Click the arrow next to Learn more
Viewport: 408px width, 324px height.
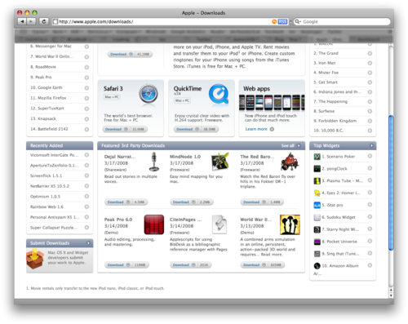272,129
